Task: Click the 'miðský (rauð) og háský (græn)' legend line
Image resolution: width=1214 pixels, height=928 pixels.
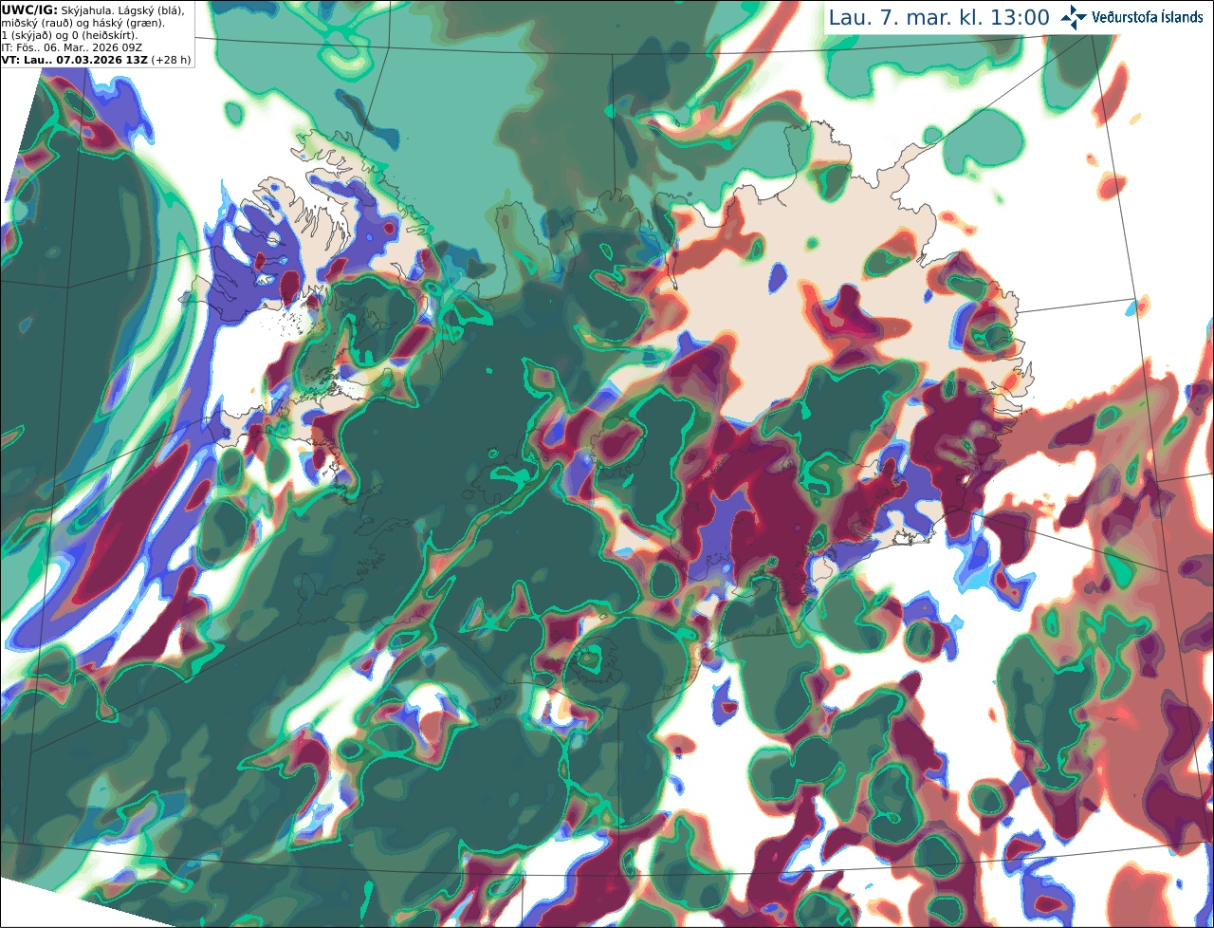Action: (x=83, y=23)
